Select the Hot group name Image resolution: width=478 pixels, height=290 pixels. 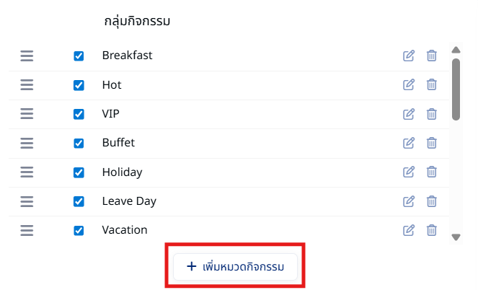[x=112, y=85]
